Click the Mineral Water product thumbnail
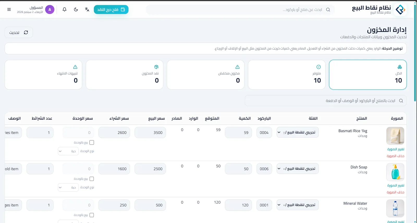The width and height of the screenshot is (417, 223). click(395, 208)
